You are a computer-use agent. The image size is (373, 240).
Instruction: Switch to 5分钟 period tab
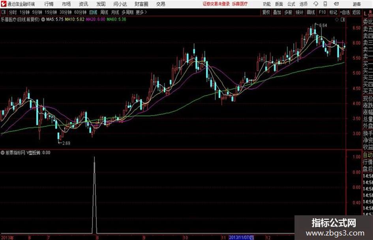coord(37,12)
